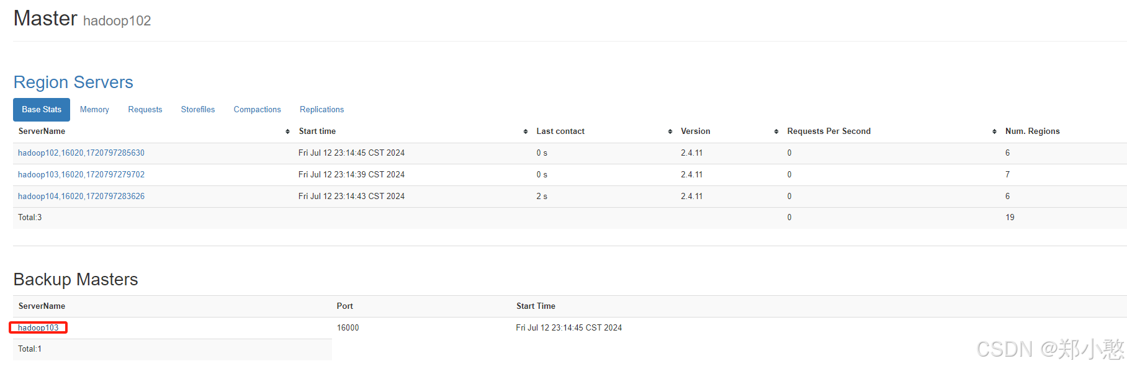Open region server hadoop104,16020,1720797283626 link
The height and width of the screenshot is (369, 1127).
(x=81, y=197)
